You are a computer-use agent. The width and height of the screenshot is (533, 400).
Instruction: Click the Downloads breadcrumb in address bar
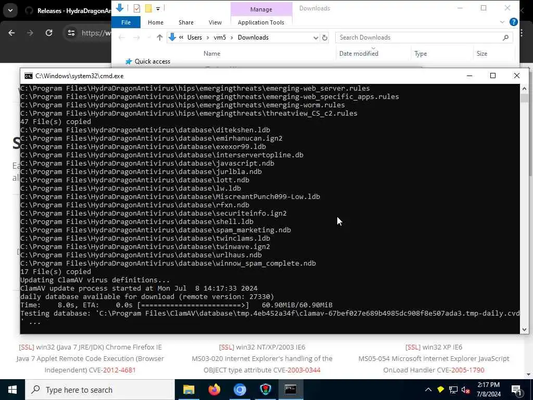tap(253, 37)
